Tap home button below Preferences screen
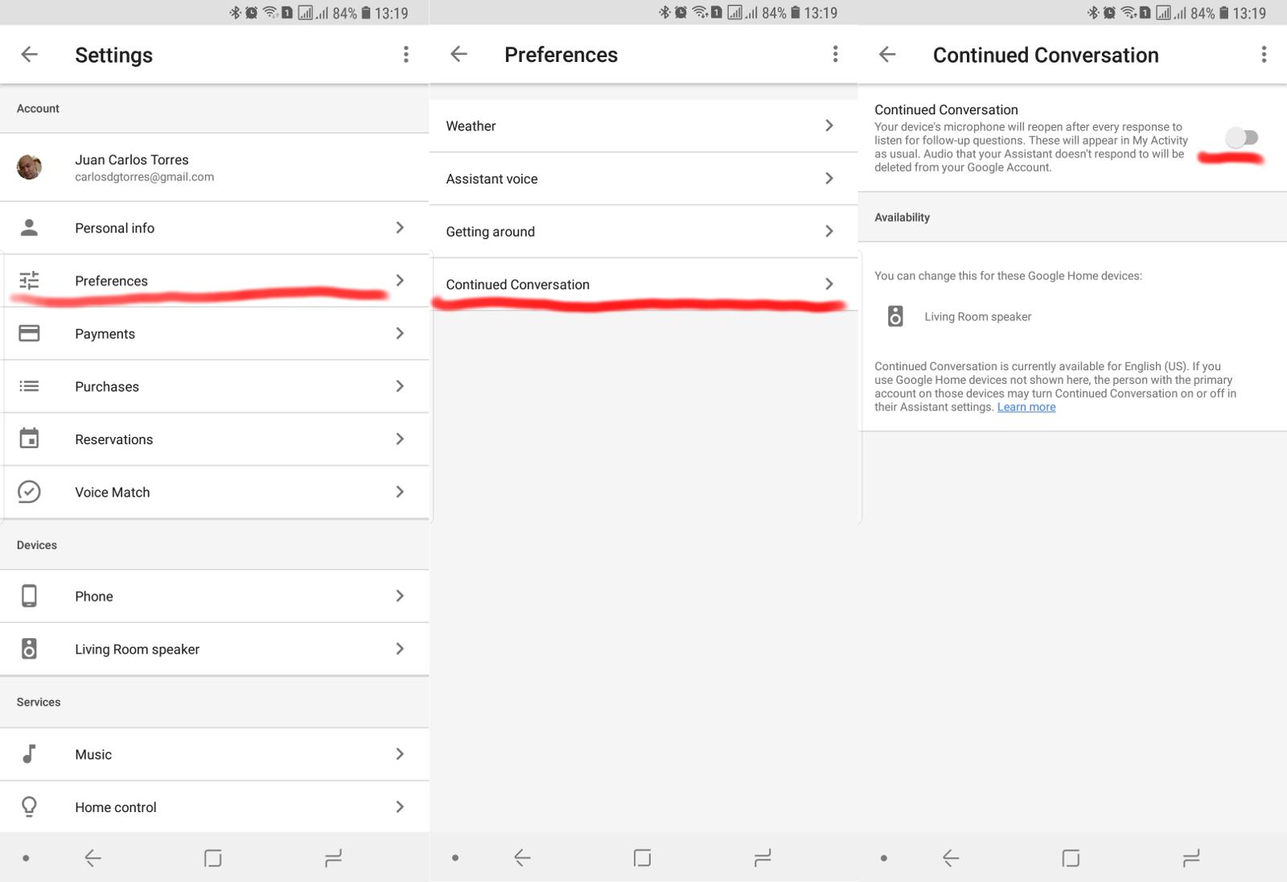The width and height of the screenshot is (1287, 882). [642, 859]
